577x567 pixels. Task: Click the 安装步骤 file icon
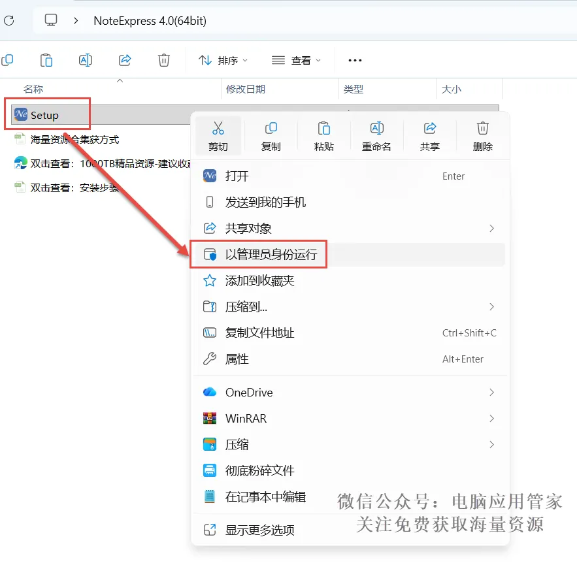(20, 187)
